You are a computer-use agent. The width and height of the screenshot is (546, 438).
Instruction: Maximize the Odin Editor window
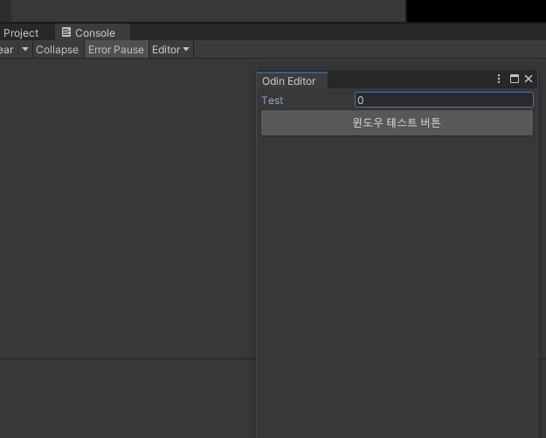[515, 79]
